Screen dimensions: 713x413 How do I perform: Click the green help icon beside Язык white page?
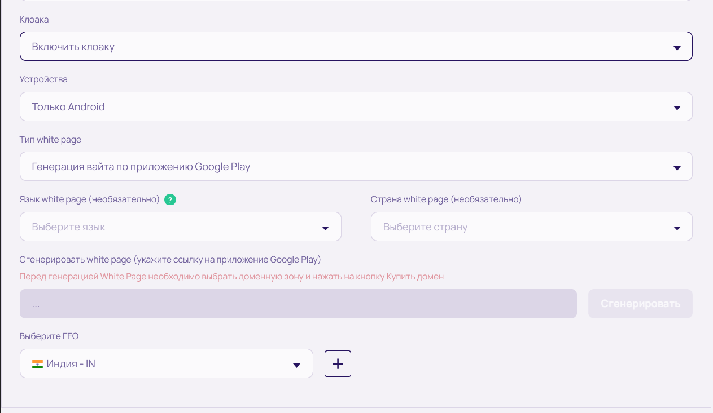point(170,199)
